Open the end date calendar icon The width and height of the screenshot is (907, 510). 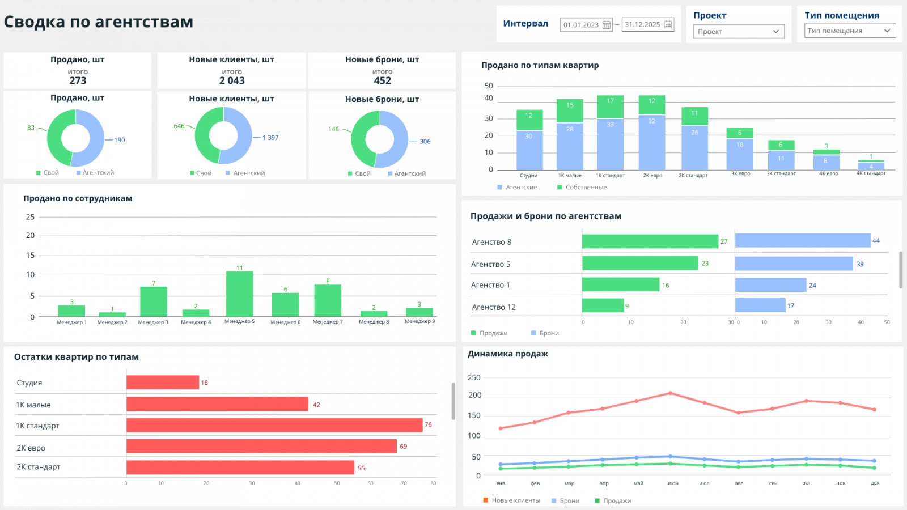pyautogui.click(x=668, y=24)
